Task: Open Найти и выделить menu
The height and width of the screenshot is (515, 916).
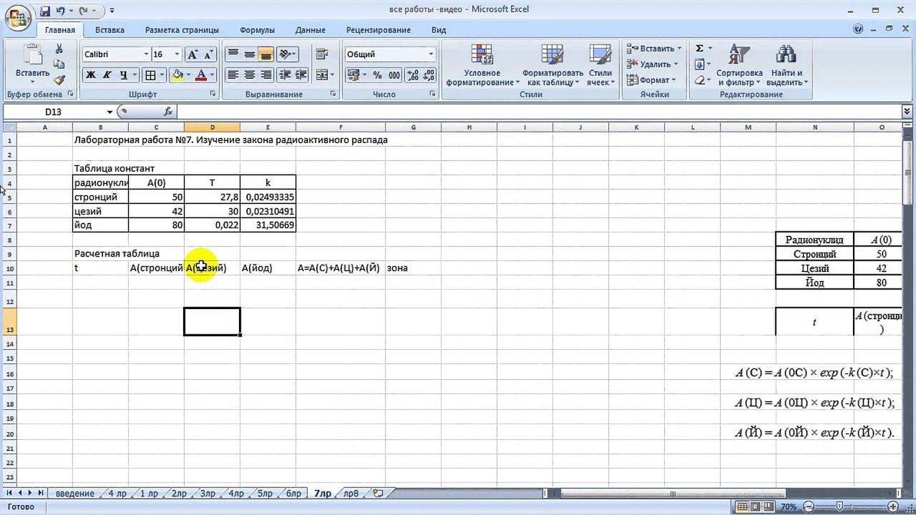Action: click(x=786, y=65)
